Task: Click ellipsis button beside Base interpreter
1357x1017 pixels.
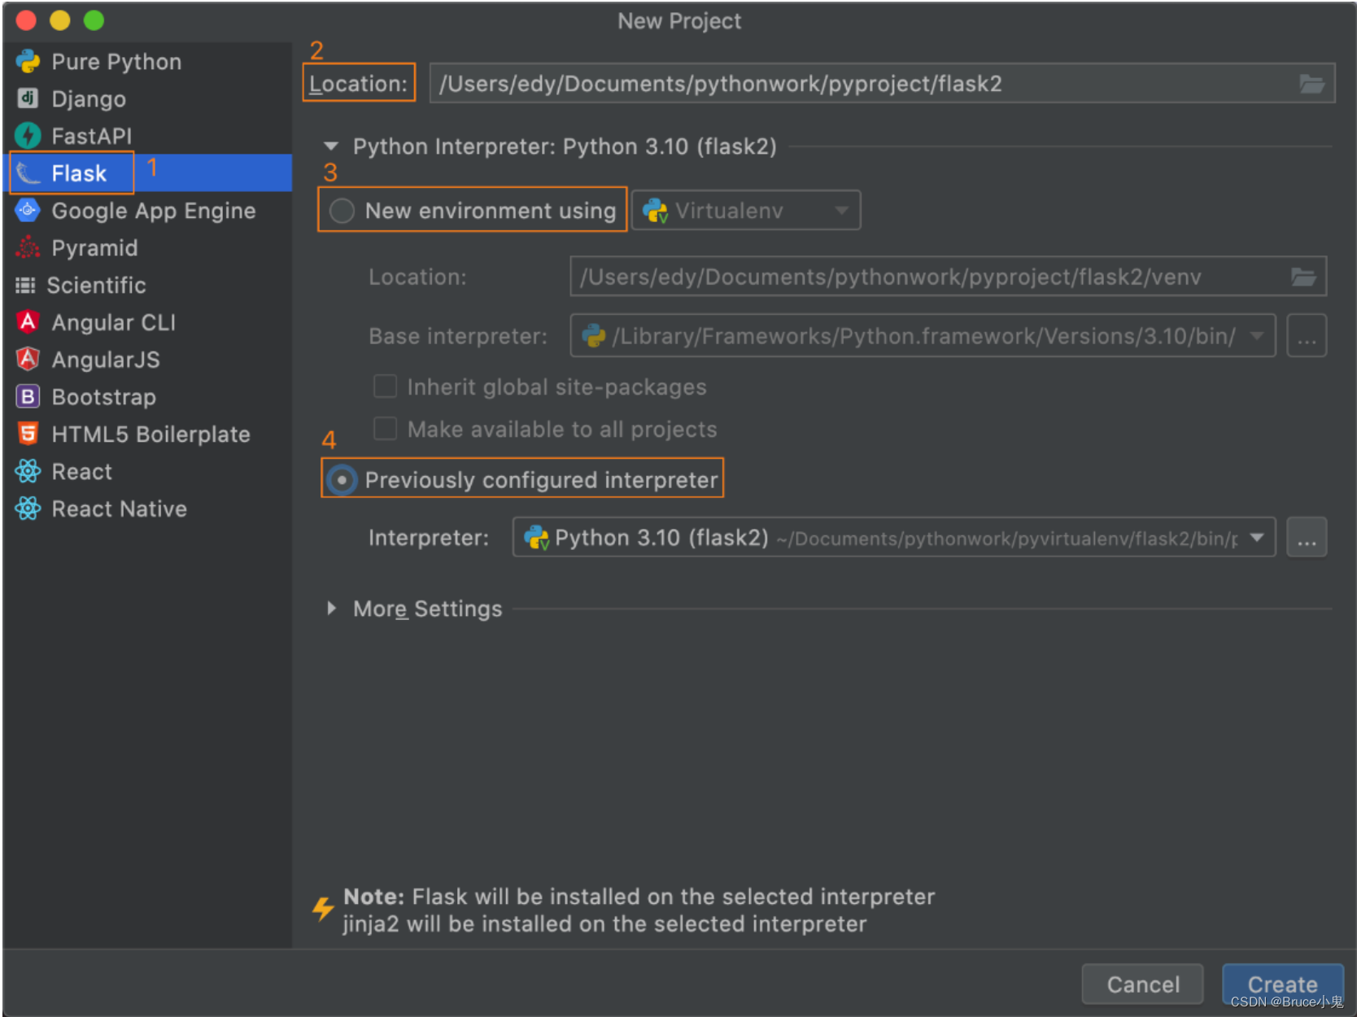Action: [x=1307, y=336]
